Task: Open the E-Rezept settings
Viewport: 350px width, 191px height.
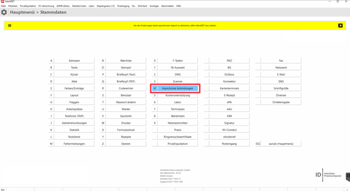Action: tap(229, 95)
